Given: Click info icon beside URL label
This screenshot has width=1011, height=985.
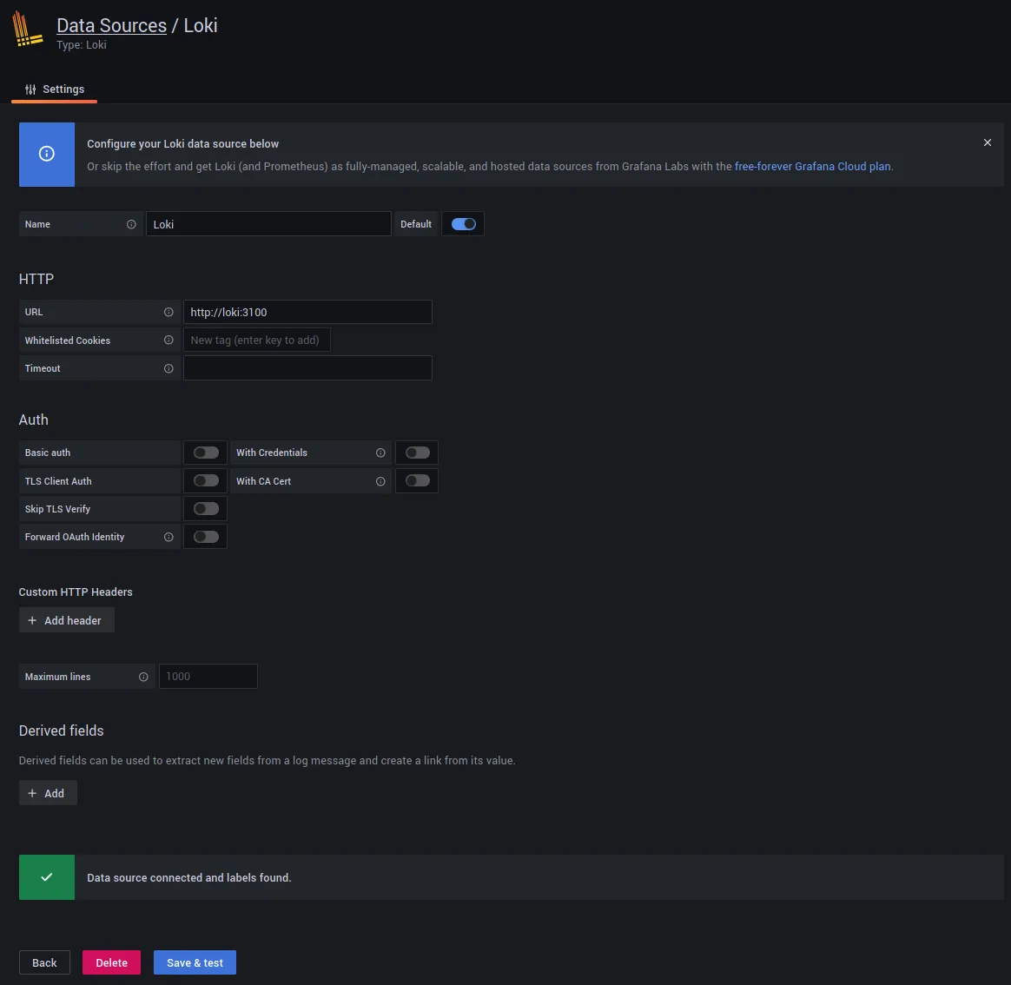Looking at the screenshot, I should [x=168, y=312].
